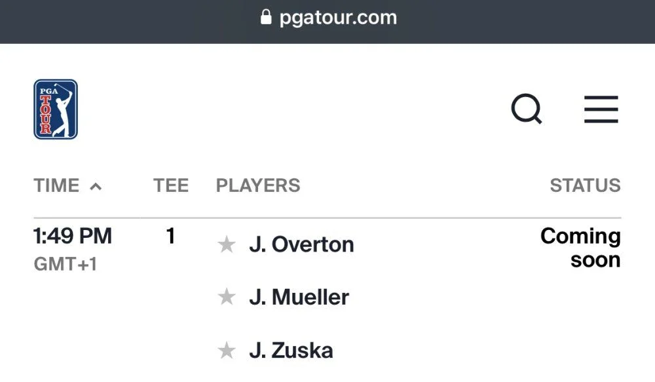Sort by the PLAYERS column header

coord(258,185)
